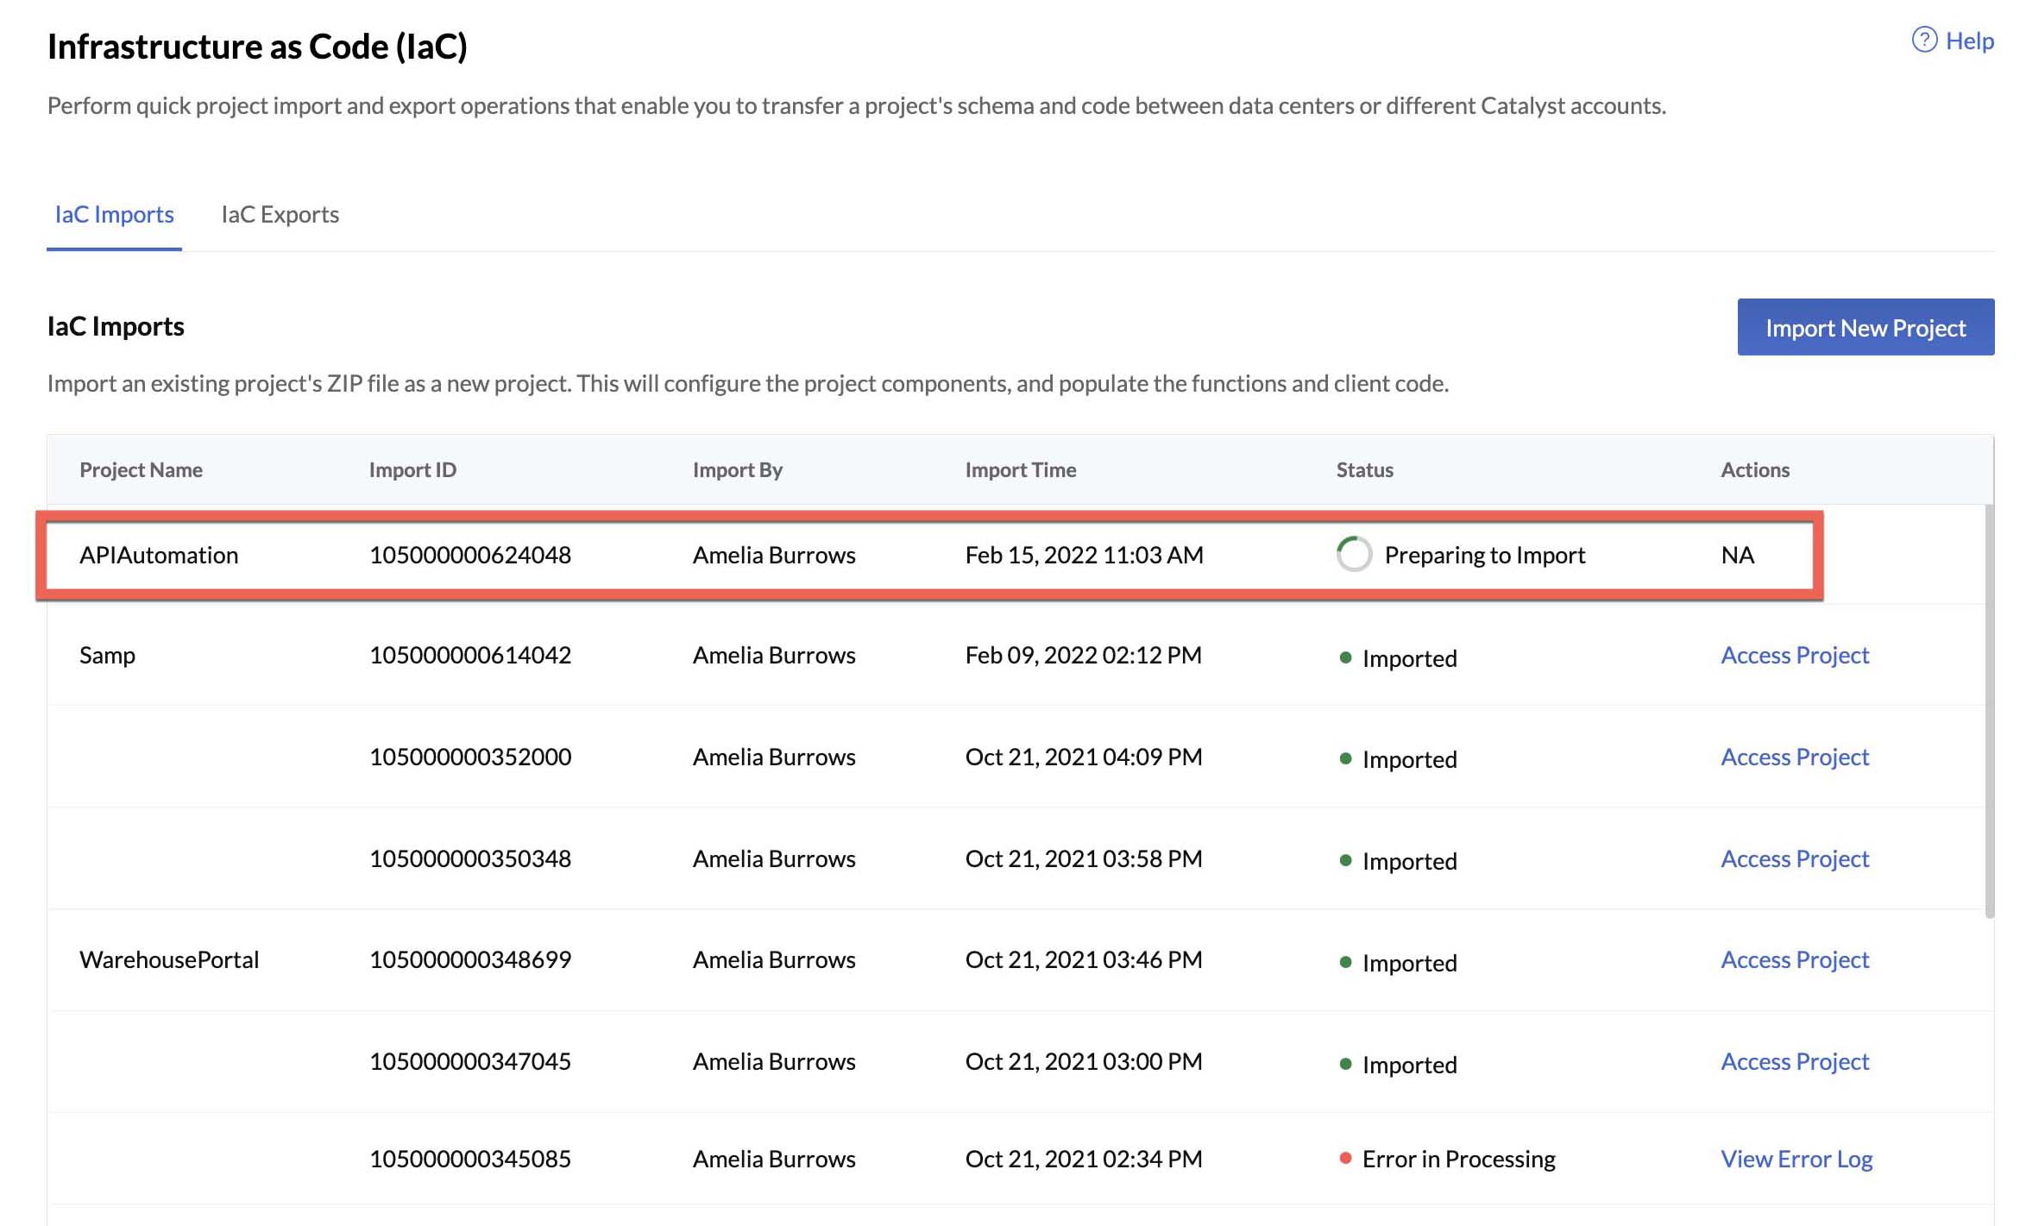This screenshot has height=1226, width=2026.
Task: Click the green dot for WarehousePortal import status
Action: click(x=1346, y=963)
